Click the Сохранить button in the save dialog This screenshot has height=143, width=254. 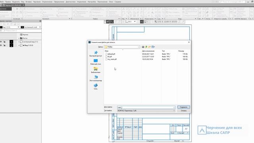(183, 107)
